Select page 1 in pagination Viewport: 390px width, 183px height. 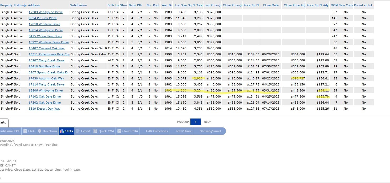tap(196, 122)
